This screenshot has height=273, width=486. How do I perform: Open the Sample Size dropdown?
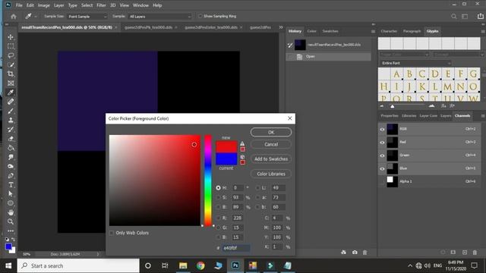point(87,17)
